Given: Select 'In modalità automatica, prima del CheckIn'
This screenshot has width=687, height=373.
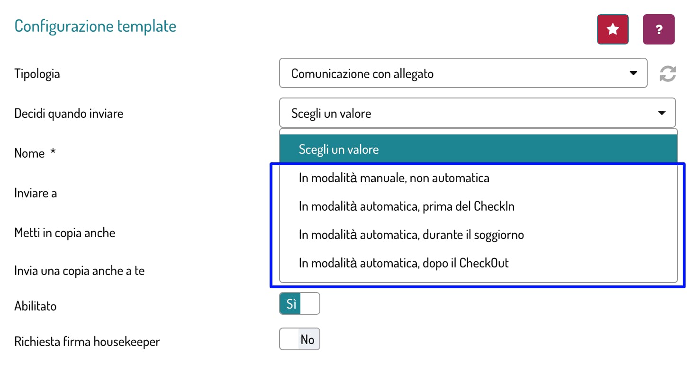Looking at the screenshot, I should point(407,206).
